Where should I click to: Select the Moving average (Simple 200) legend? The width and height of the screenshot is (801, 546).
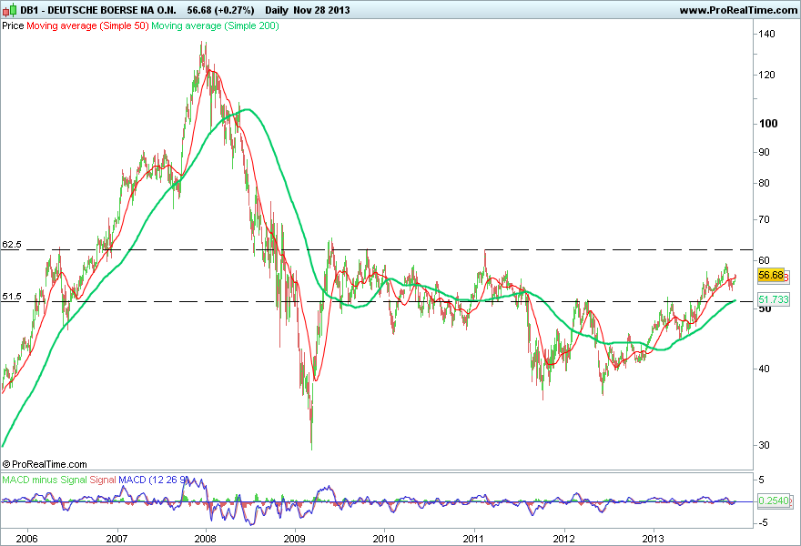pyautogui.click(x=215, y=25)
